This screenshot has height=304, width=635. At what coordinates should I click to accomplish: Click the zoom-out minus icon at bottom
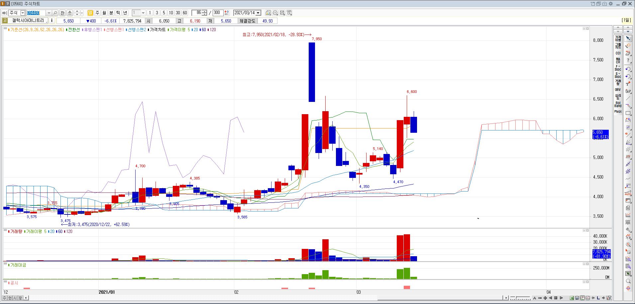pos(540,298)
